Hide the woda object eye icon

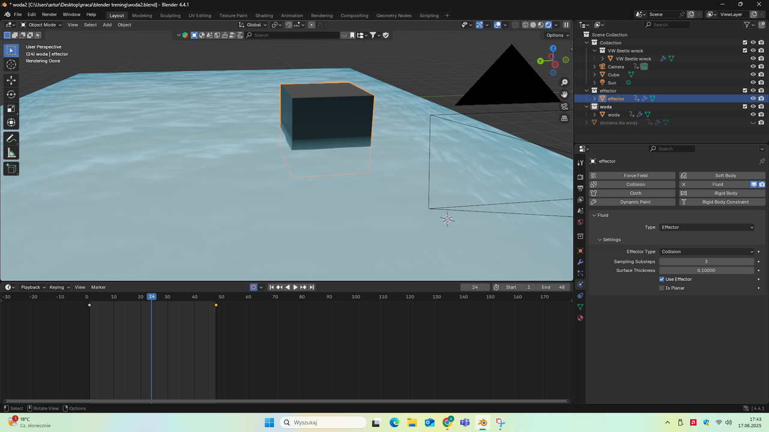coord(753,115)
